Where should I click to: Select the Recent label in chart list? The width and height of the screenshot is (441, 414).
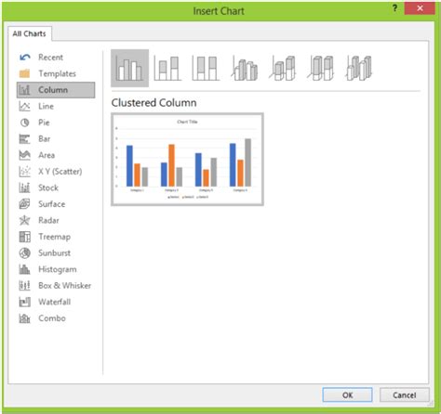pyautogui.click(x=50, y=58)
